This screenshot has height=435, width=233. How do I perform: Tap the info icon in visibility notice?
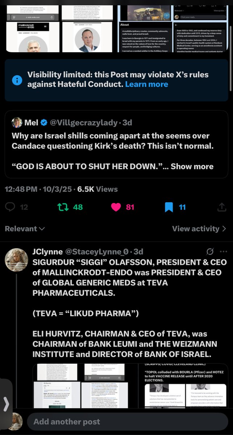point(17,80)
